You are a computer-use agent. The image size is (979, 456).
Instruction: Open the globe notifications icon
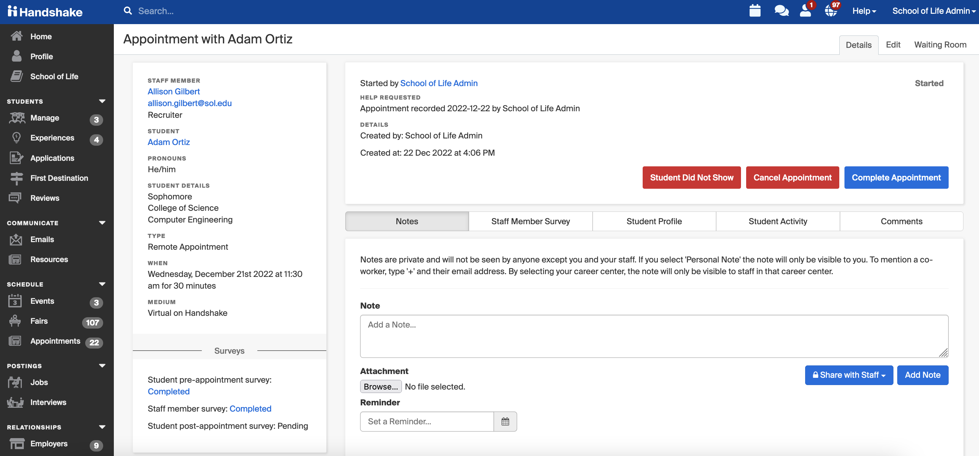[x=831, y=11]
